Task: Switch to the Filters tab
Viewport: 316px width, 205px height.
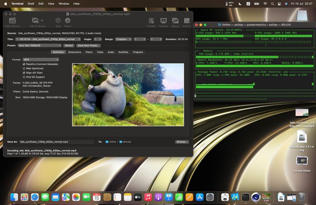Action: pyautogui.click(x=89, y=52)
